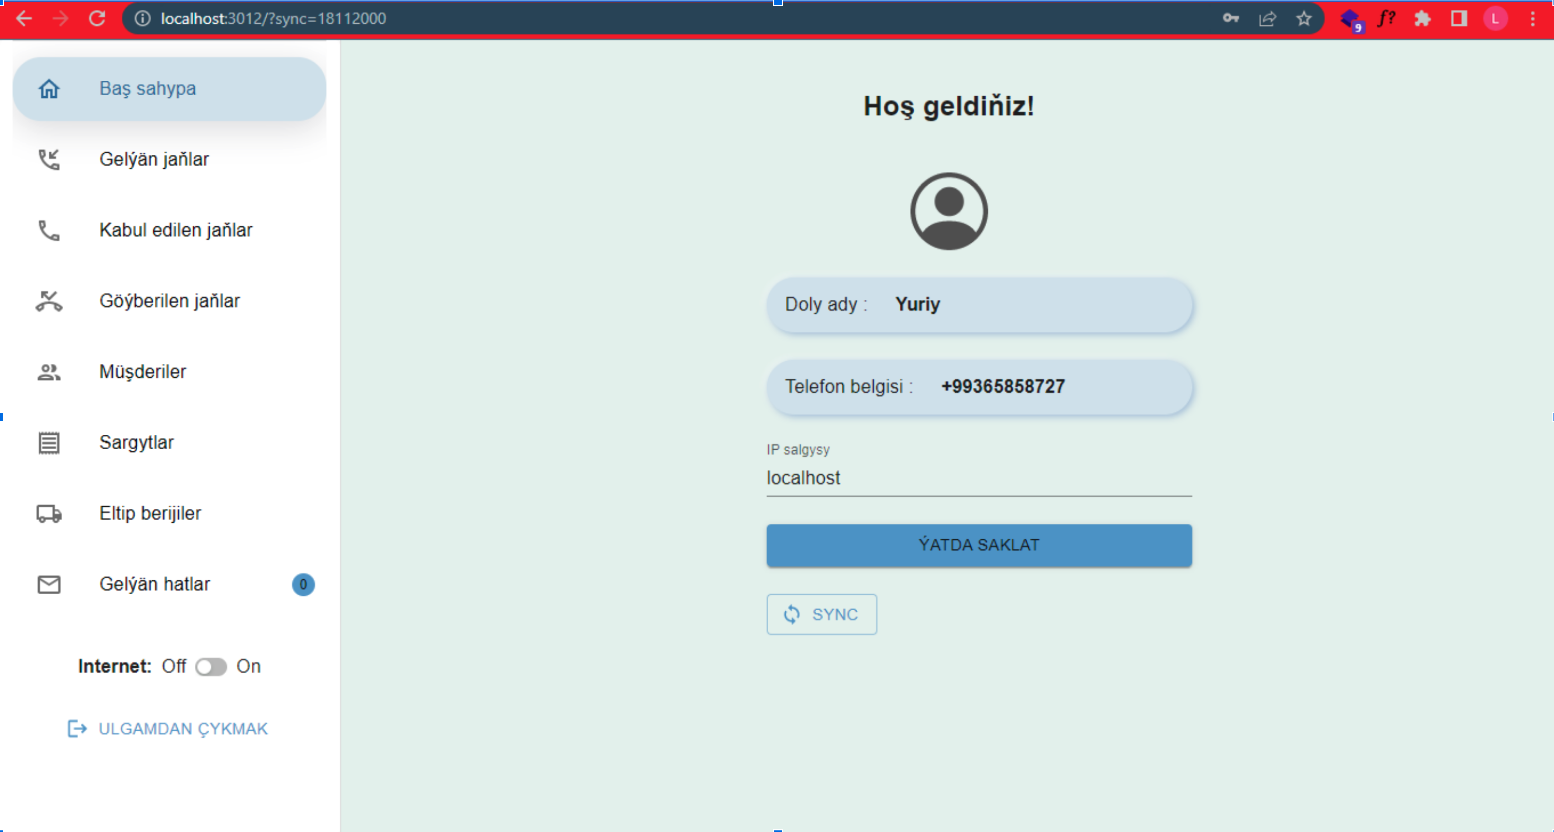Open browser extensions puzzle icon

point(1422,19)
